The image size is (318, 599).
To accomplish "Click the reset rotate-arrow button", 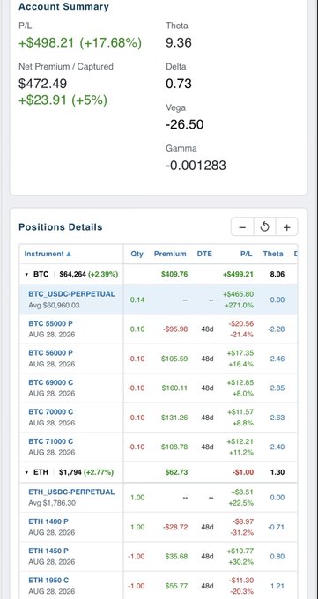I will (264, 227).
